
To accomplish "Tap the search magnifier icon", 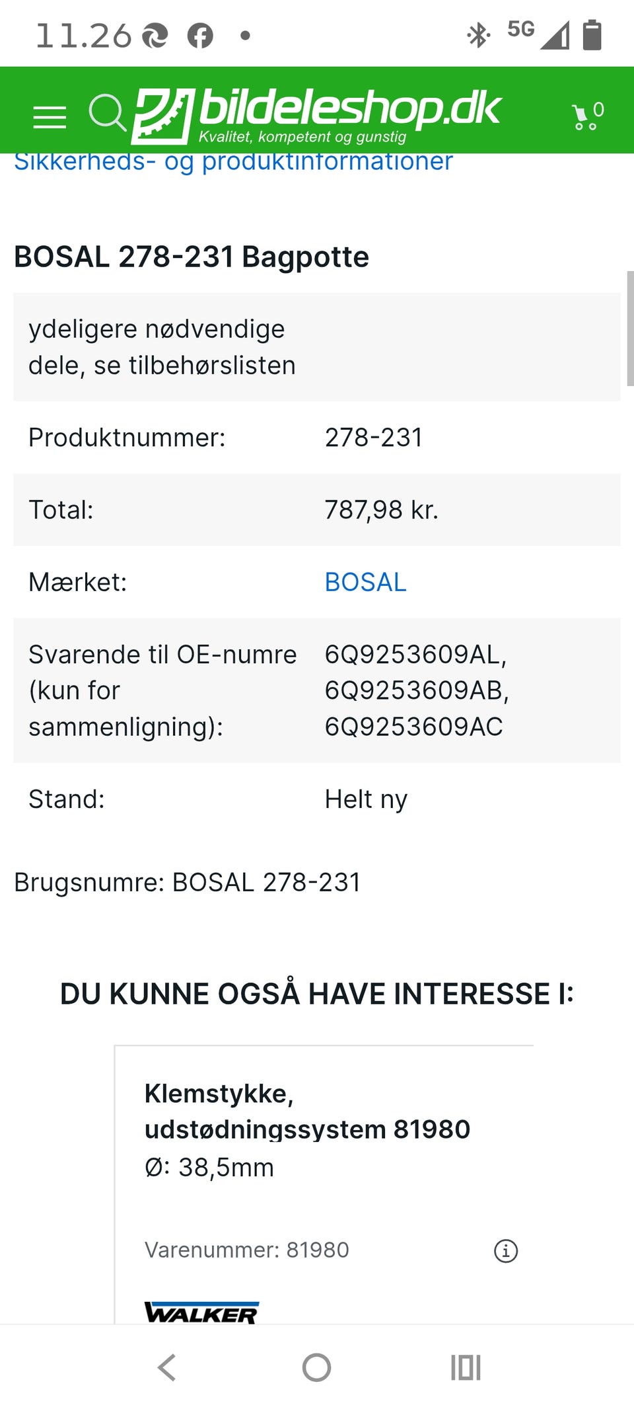I will 107,113.
